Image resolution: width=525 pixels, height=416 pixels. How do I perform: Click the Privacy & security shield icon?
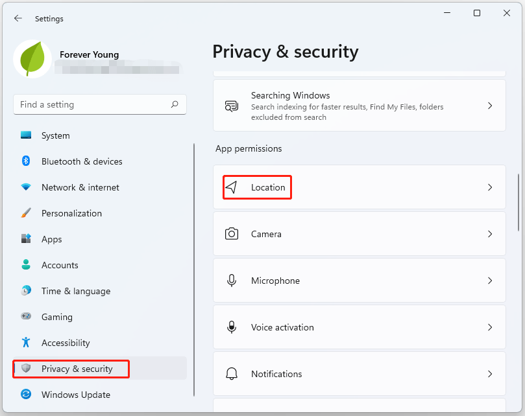(26, 368)
